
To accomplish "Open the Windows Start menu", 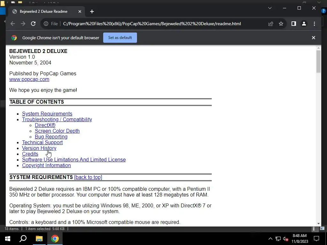I will tap(8, 239).
